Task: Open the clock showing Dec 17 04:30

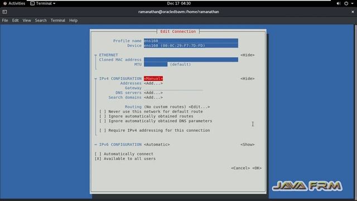Action: 178,3
